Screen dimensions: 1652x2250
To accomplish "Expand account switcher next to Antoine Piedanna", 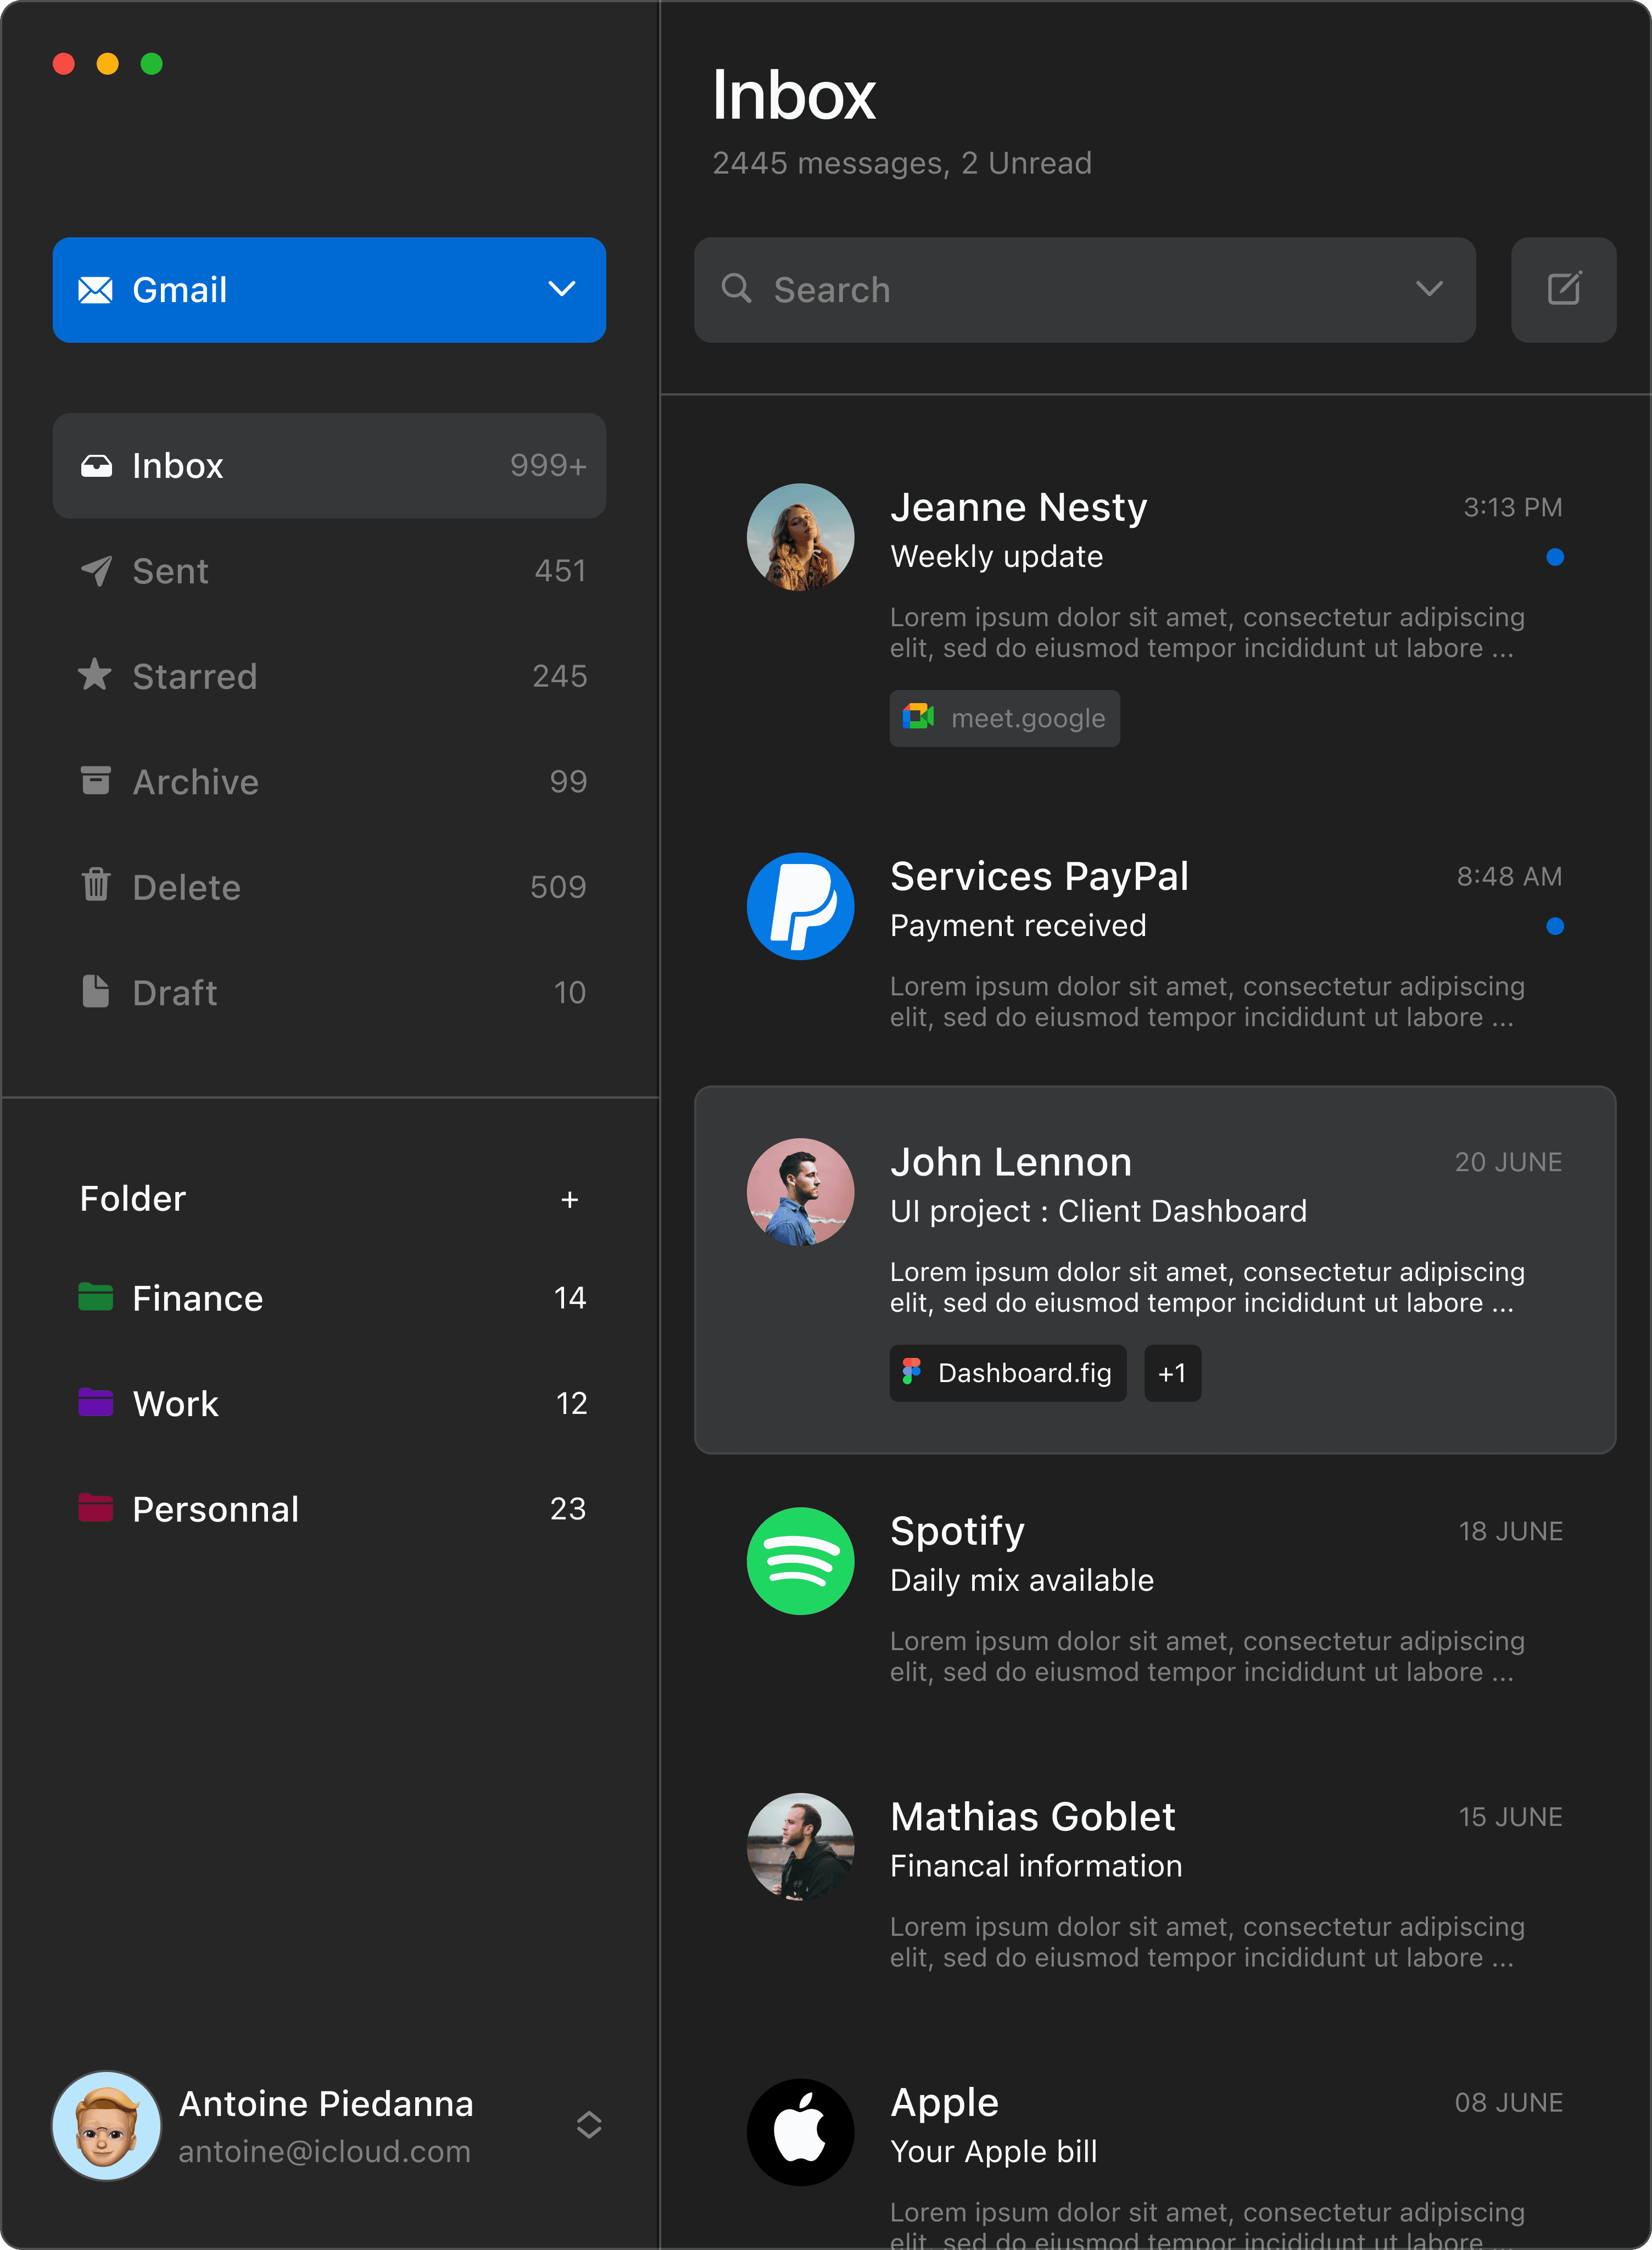I will pos(589,2125).
